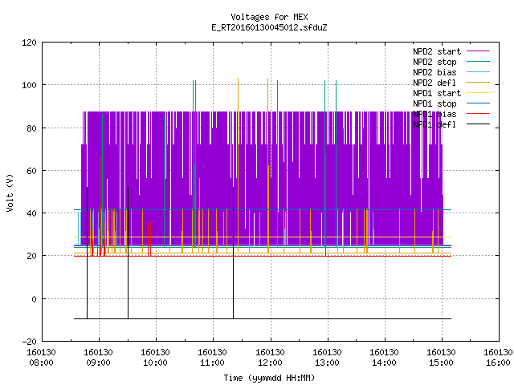Image resolution: width=514 pixels, height=385 pixels.
Task: Click the yellow NPD1 start legend line
Action: click(478, 93)
